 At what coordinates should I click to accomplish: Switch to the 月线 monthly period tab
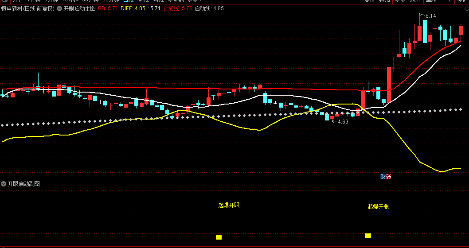click(x=158, y=1)
